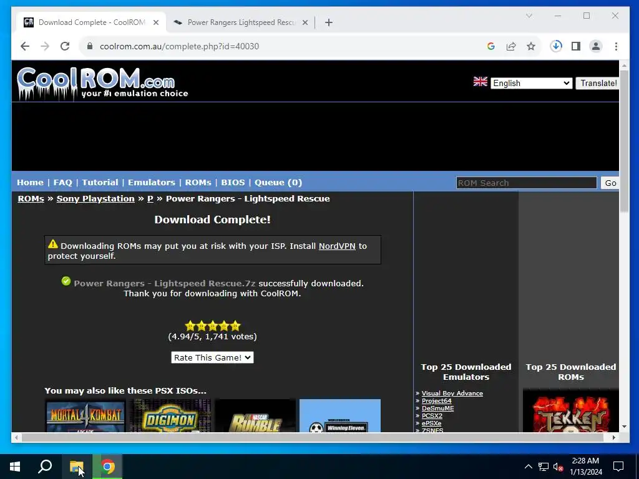639x479 pixels.
Task: Open ROMs navigation item
Action: click(x=198, y=183)
